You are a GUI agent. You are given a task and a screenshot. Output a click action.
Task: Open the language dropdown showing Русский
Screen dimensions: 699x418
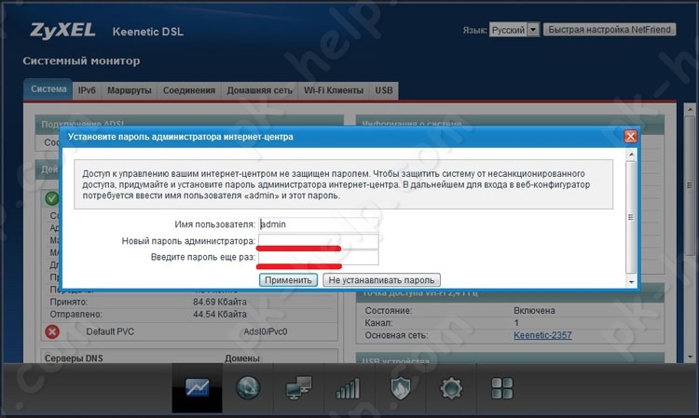[x=514, y=30]
